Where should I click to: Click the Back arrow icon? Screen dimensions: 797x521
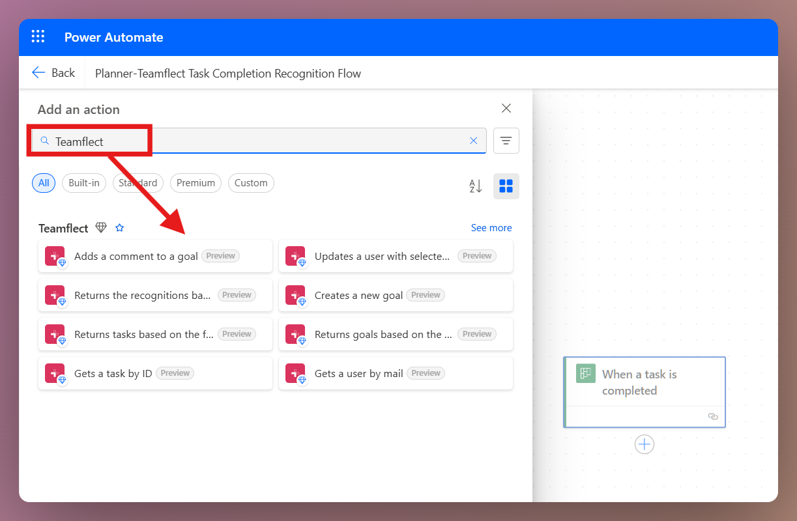pos(38,73)
